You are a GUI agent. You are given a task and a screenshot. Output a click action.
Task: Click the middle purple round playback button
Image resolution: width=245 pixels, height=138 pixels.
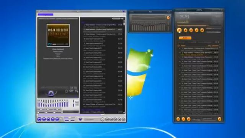point(49,119)
